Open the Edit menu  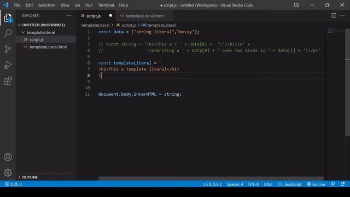[x=29, y=5]
